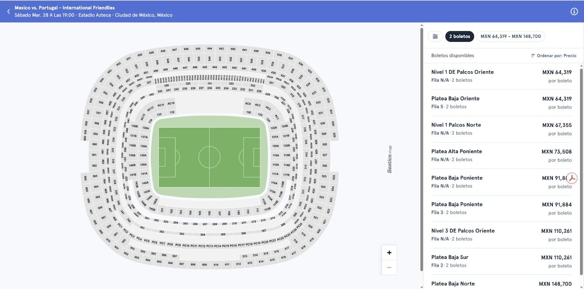The image size is (584, 289).
Task: Click the sort icon next to Ordenar por
Action: pos(532,55)
